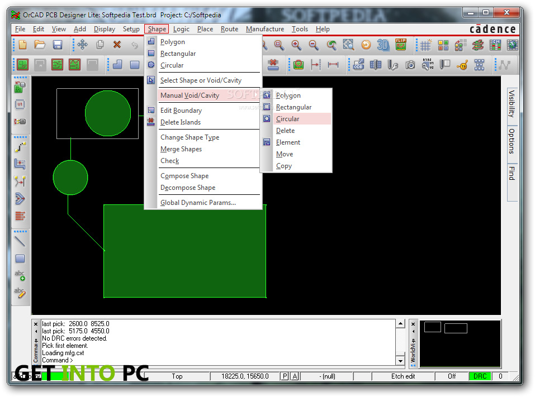
Task: Click the Zoom Out magnifier icon
Action: 314,45
